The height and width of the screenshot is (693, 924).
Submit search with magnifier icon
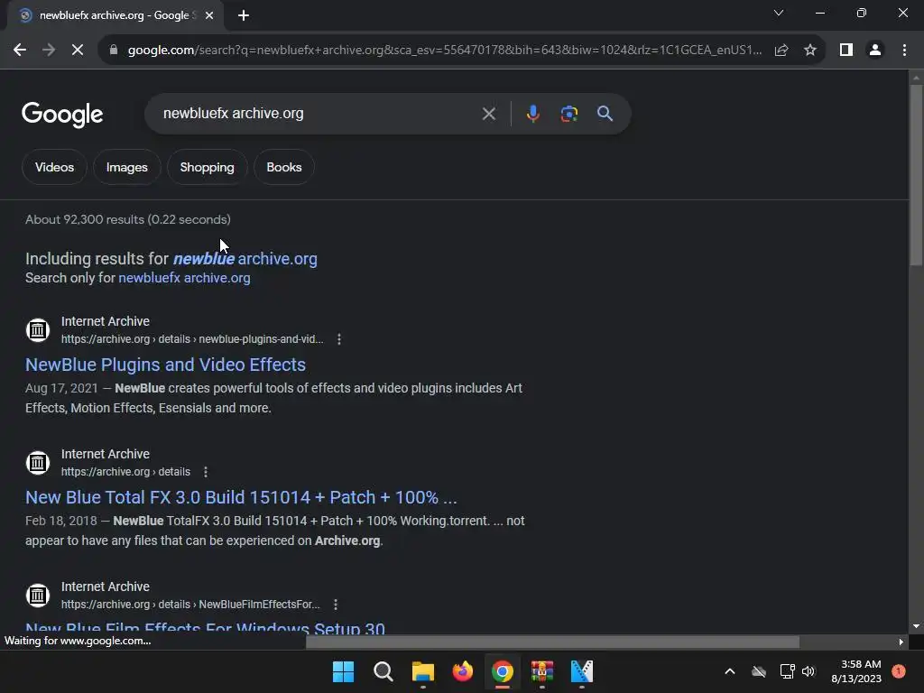click(x=605, y=114)
